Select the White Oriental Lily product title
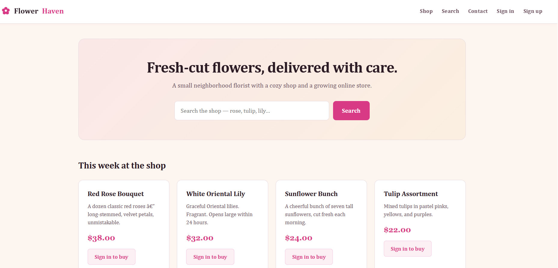The image size is (558, 268). (216, 194)
